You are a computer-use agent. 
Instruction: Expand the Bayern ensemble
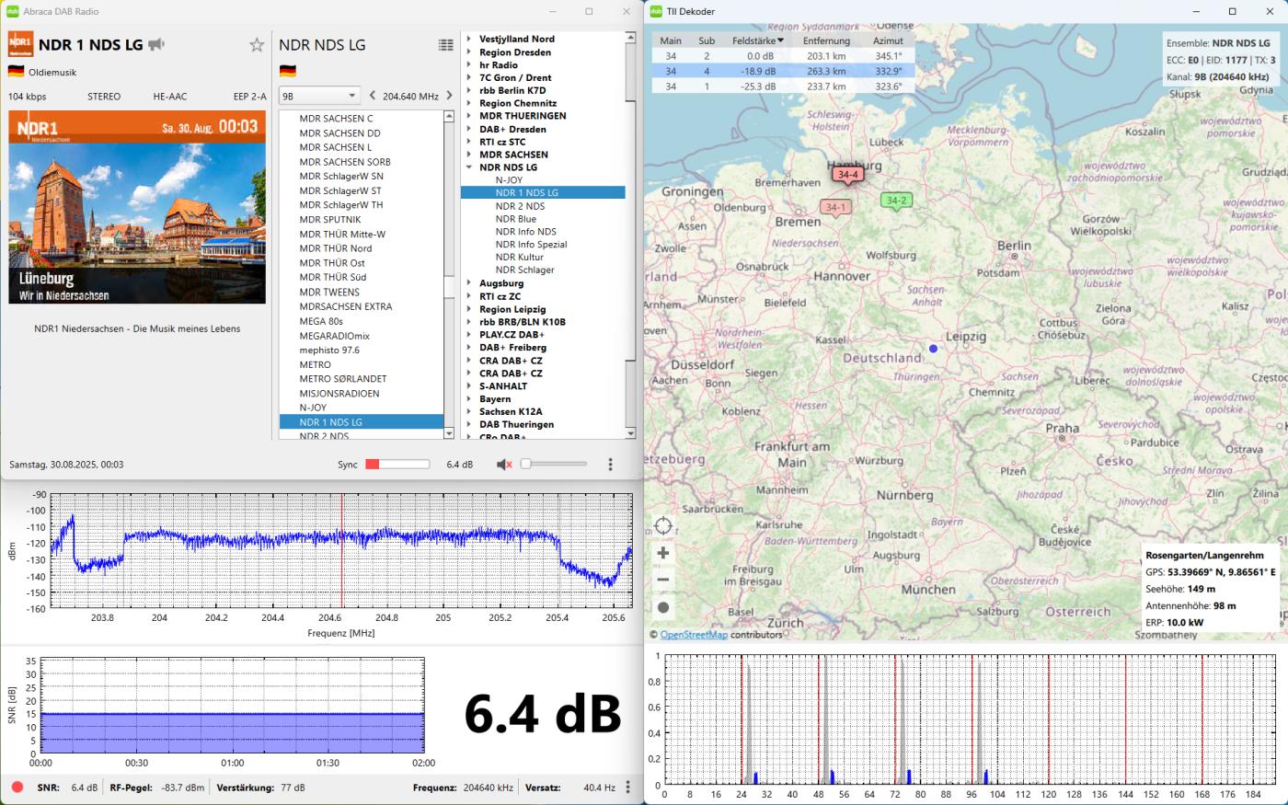[x=469, y=399]
